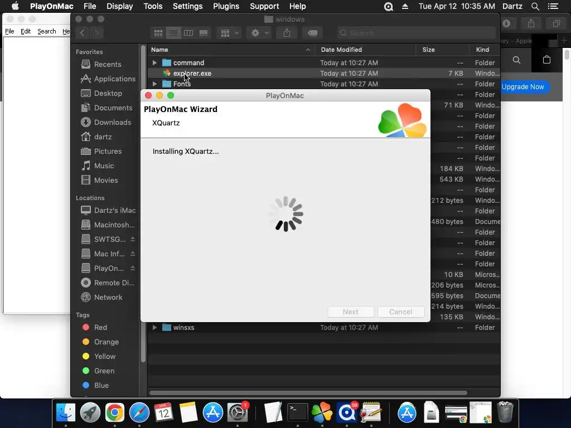571x428 pixels.
Task: Sort by Size column header
Action: click(442, 50)
